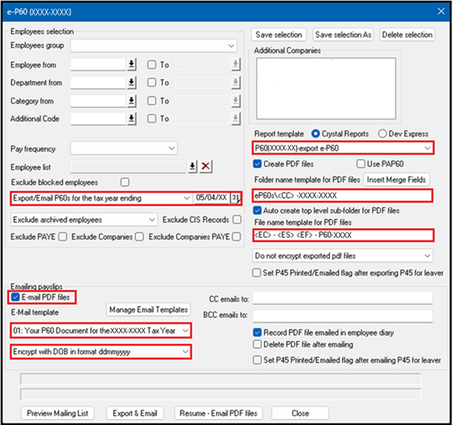The image size is (453, 425).
Task: Uncheck E-mail PDF files checkbox
Action: coord(15,297)
